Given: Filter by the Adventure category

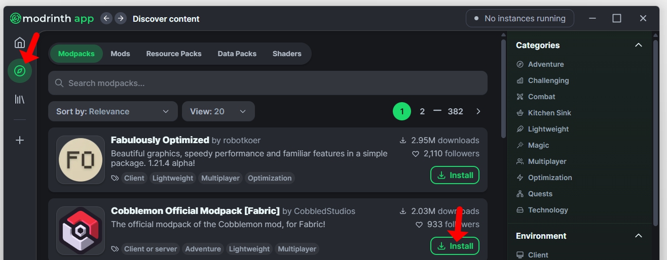Looking at the screenshot, I should pos(546,64).
